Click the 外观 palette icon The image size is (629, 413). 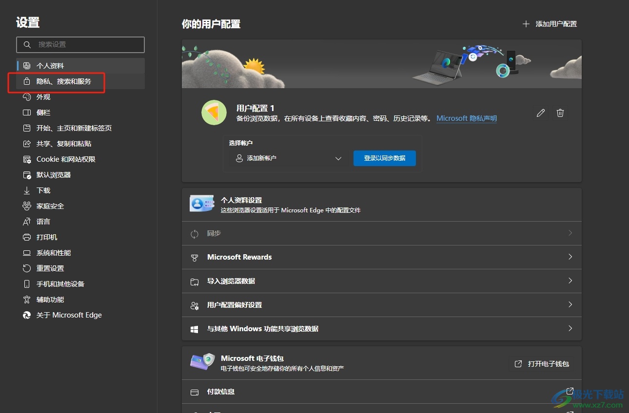[x=27, y=97]
